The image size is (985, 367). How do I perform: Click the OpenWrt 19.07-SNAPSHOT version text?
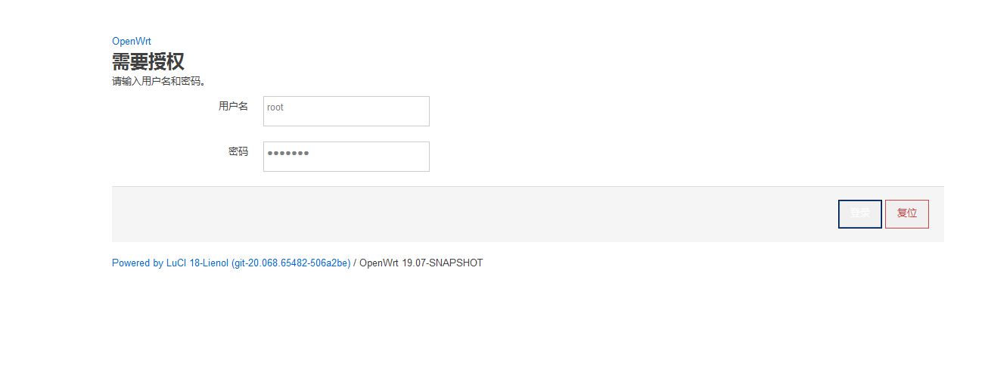click(x=421, y=263)
